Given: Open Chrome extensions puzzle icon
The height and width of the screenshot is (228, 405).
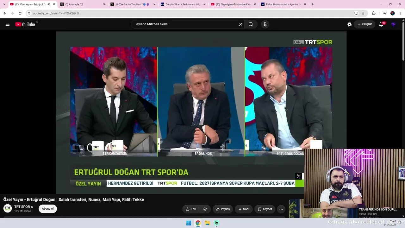Looking at the screenshot, I should pos(374,13).
